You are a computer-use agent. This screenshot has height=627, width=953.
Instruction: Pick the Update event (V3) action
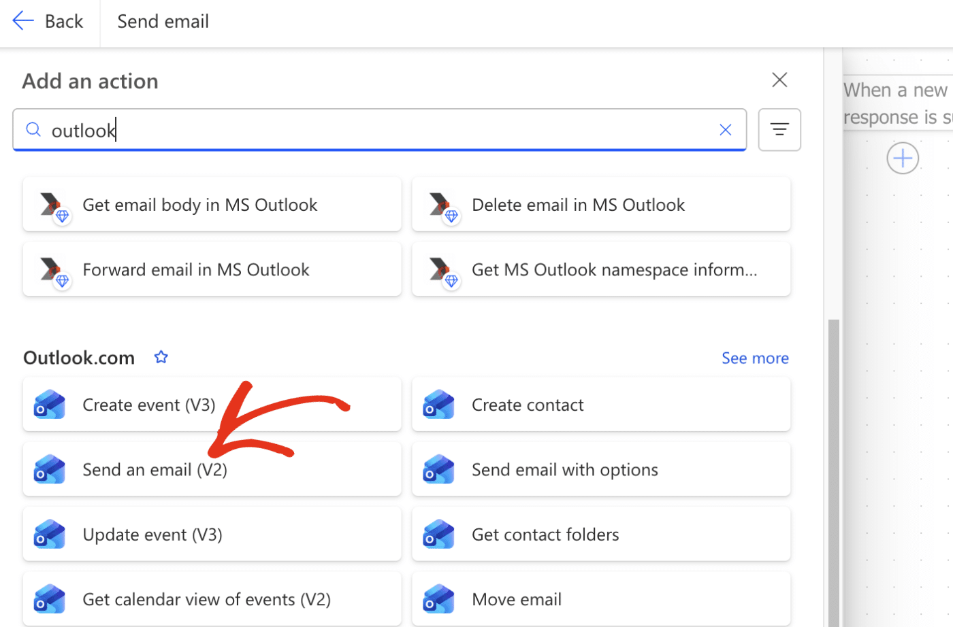[212, 535]
